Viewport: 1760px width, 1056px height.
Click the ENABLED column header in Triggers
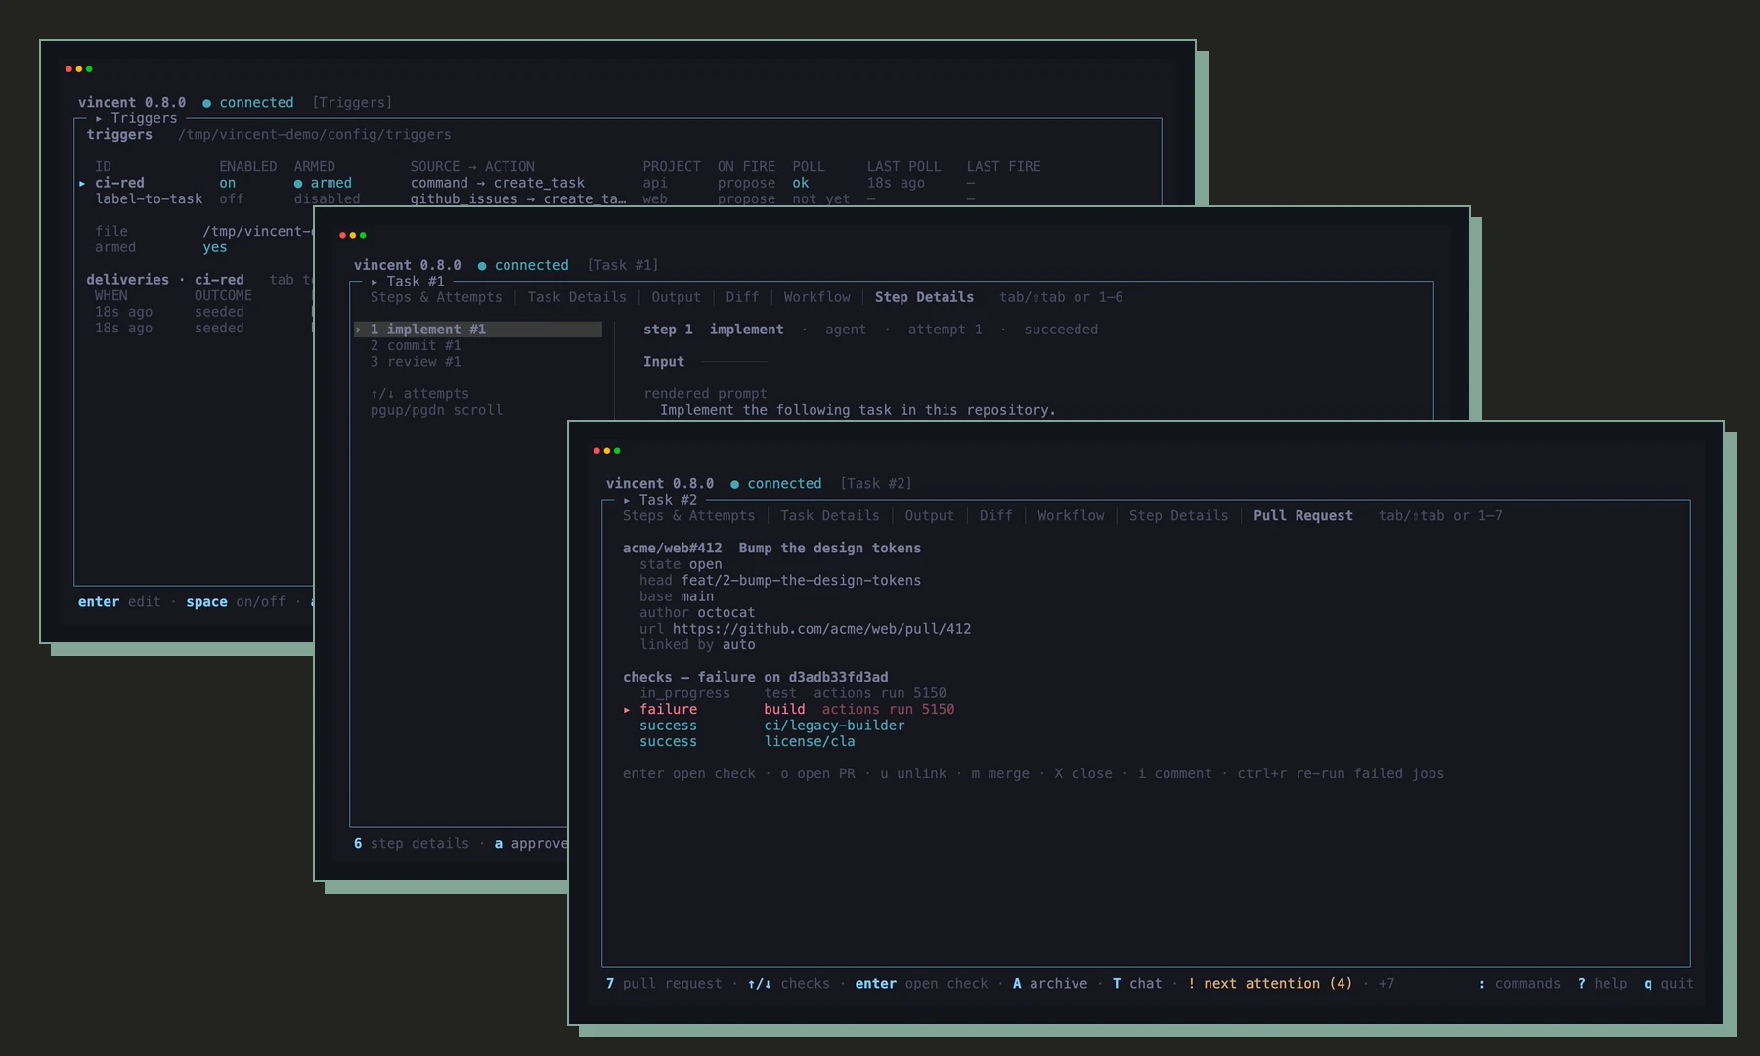pyautogui.click(x=248, y=166)
